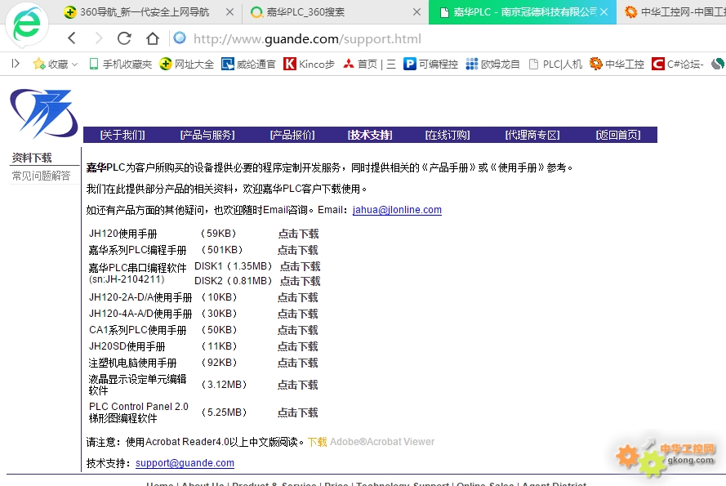This screenshot has width=726, height=486.
Task: Download JH120使用手册 (59KB)
Action: tap(298, 234)
